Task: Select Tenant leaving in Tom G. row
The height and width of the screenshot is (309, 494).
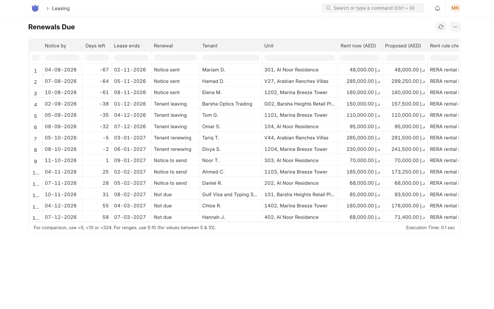Action: 175,115
